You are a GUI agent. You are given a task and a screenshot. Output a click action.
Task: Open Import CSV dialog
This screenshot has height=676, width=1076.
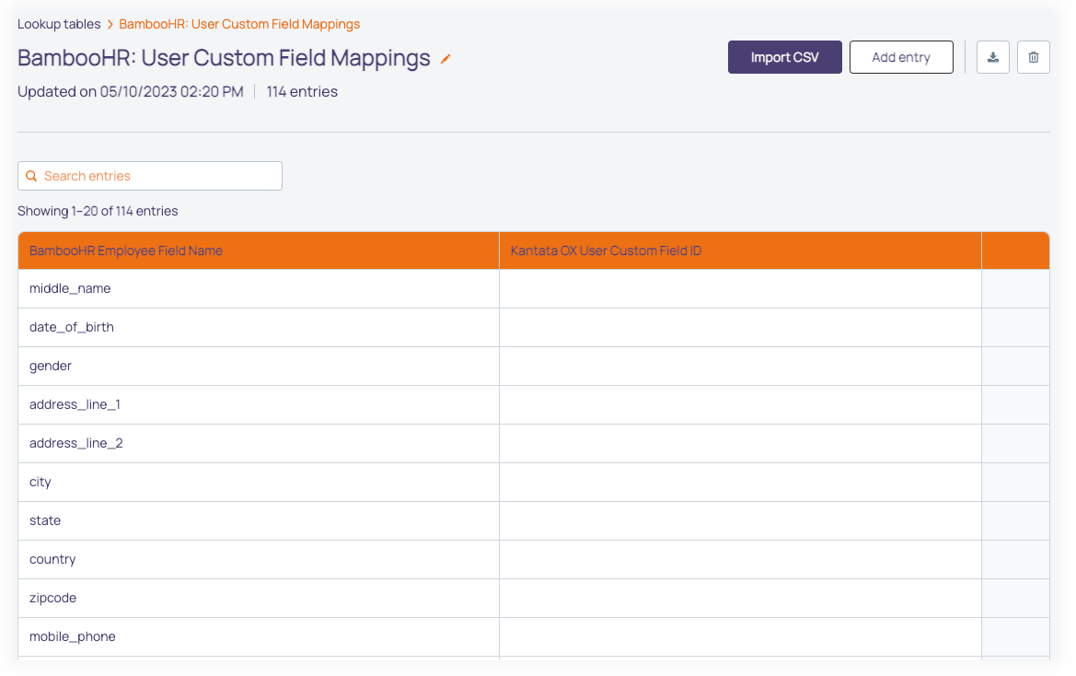[x=784, y=58]
